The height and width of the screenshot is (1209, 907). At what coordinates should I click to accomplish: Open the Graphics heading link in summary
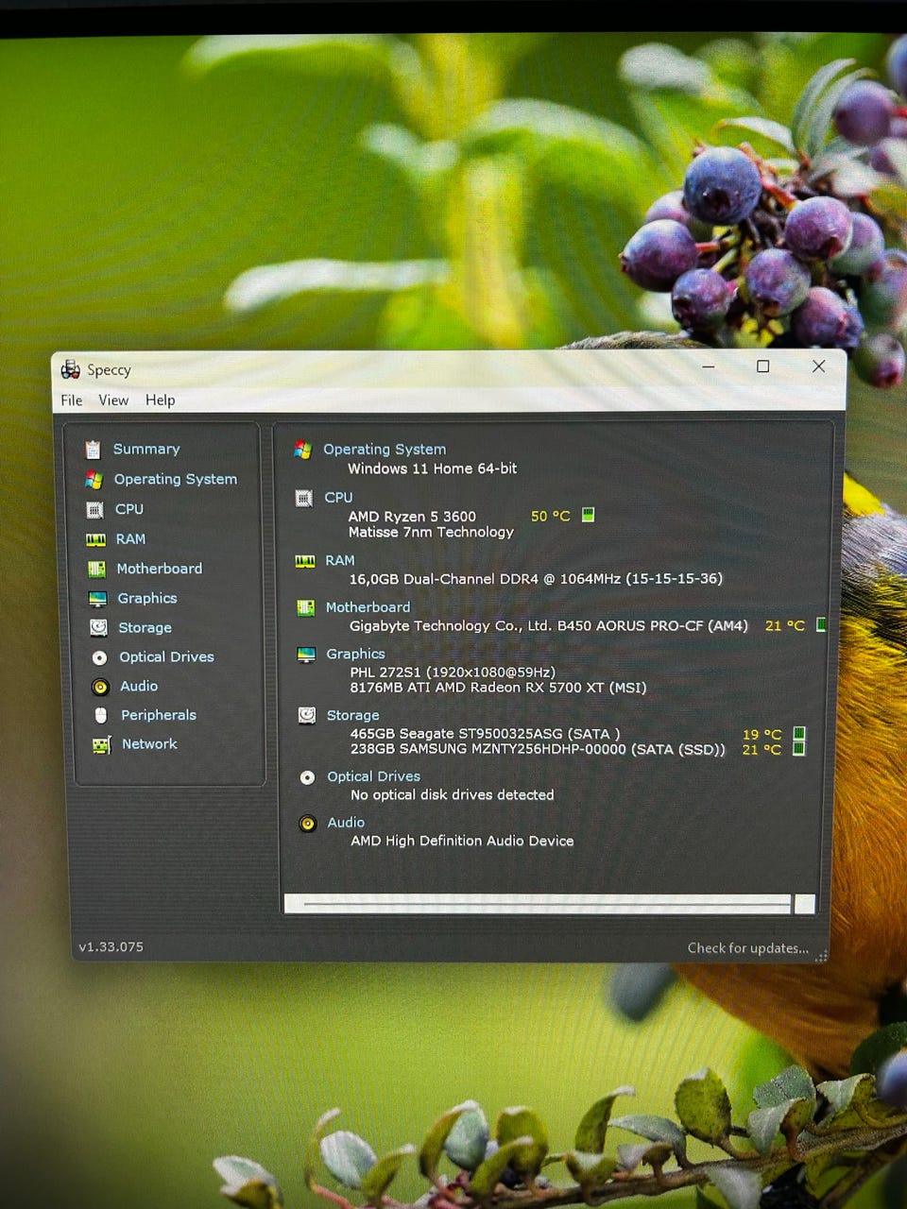tap(356, 655)
